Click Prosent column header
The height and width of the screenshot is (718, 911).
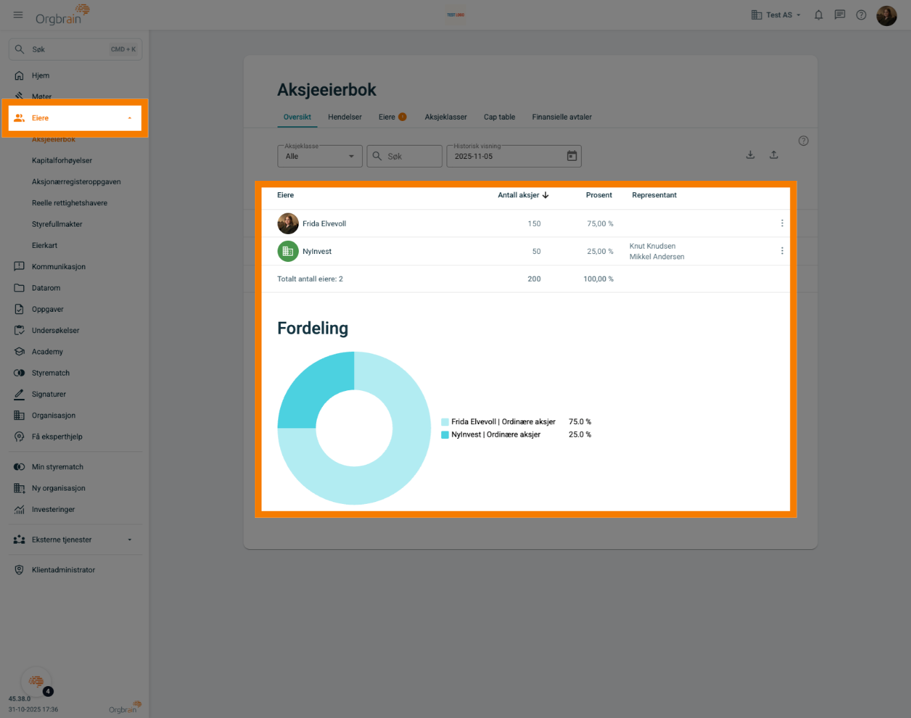[599, 195]
